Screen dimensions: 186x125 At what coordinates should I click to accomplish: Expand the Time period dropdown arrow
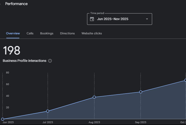147,19
